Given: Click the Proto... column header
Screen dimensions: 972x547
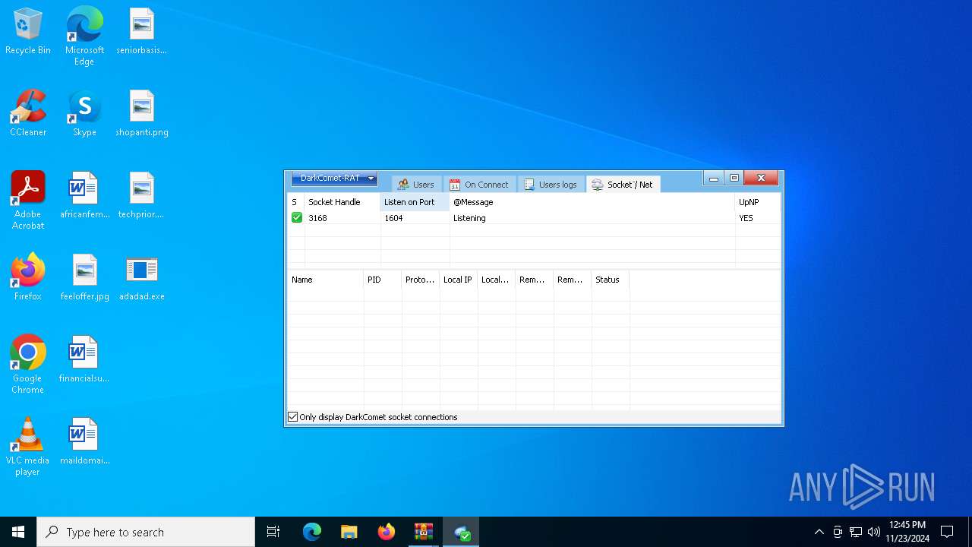Looking at the screenshot, I should (x=421, y=280).
